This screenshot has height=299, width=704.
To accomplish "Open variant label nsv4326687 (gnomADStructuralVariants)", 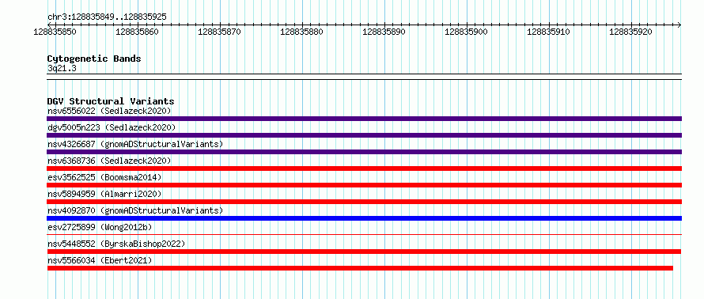I will pyautogui.click(x=135, y=144).
